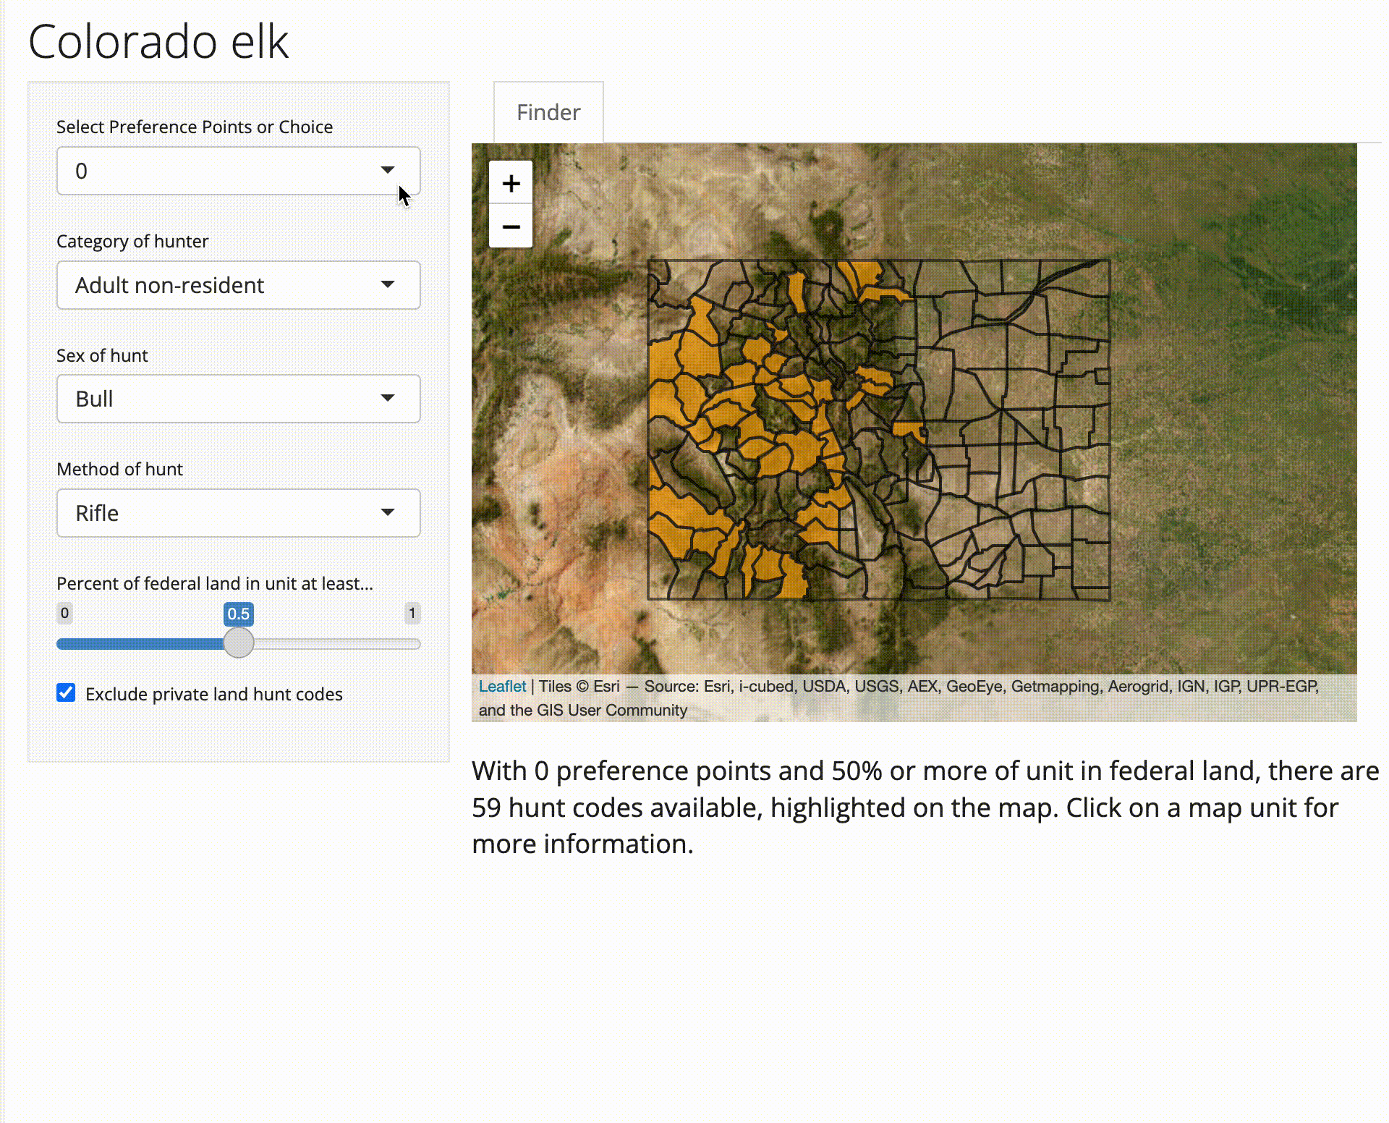The image size is (1389, 1123).
Task: Zoom in on the map with plus button
Action: tap(511, 183)
